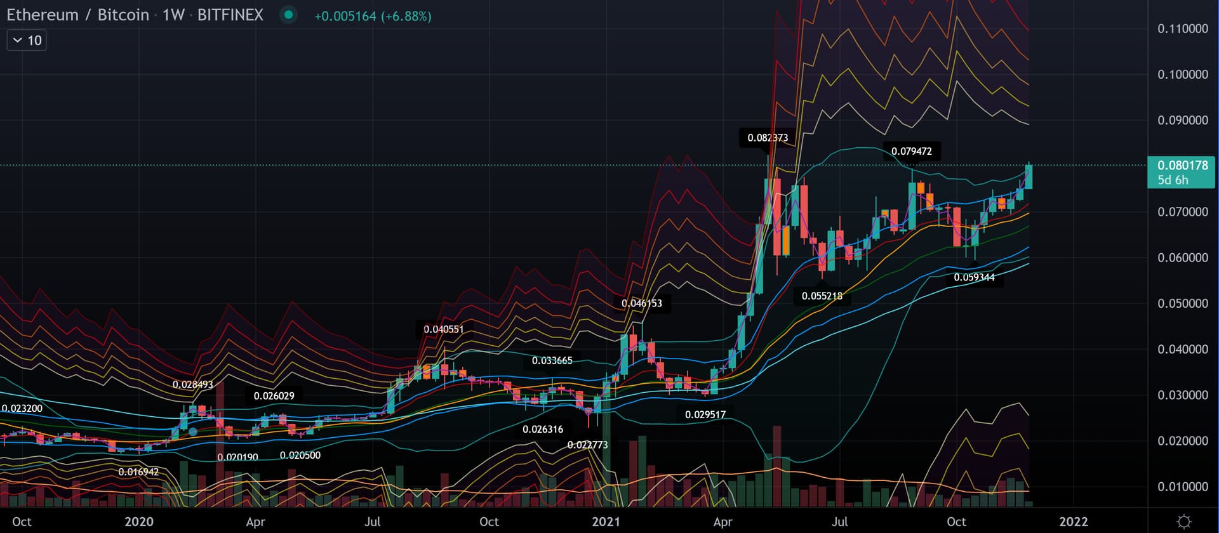Click the BITFINEX exchange label
This screenshot has width=1219, height=533.
coord(230,15)
